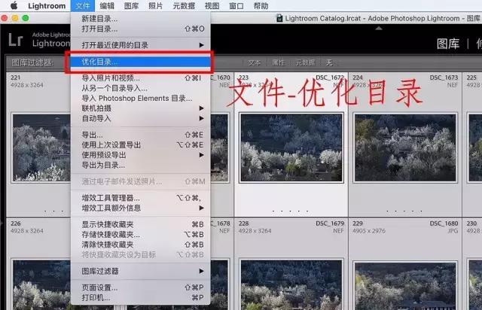482x310 pixels.
Task: Open the 帮助 menu
Action: click(x=261, y=6)
